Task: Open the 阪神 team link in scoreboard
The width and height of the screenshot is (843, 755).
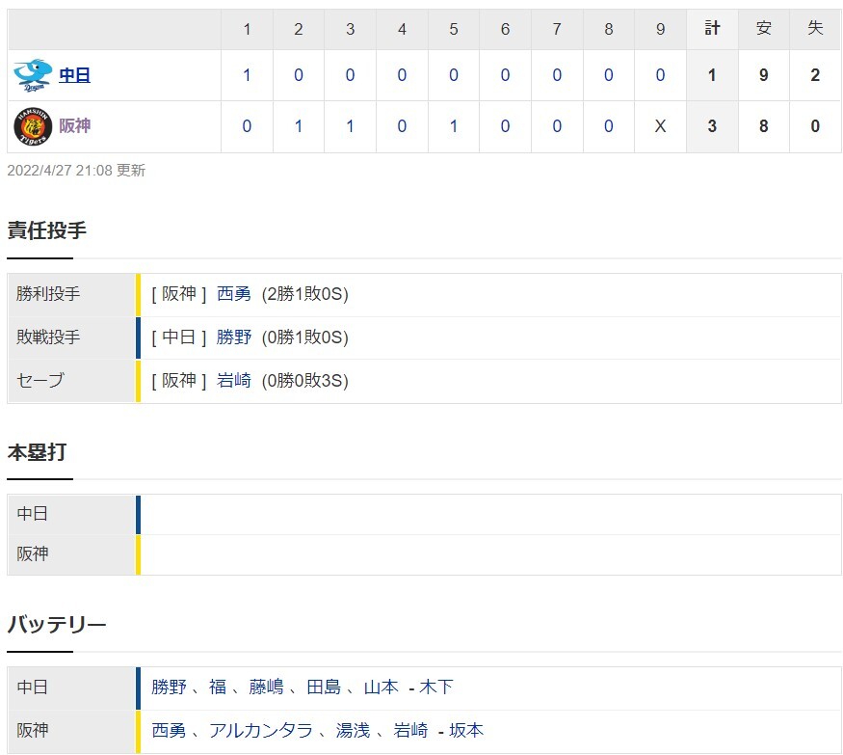Action: (x=75, y=126)
